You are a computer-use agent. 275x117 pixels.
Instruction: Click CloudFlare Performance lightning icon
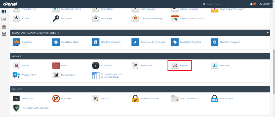(135, 42)
